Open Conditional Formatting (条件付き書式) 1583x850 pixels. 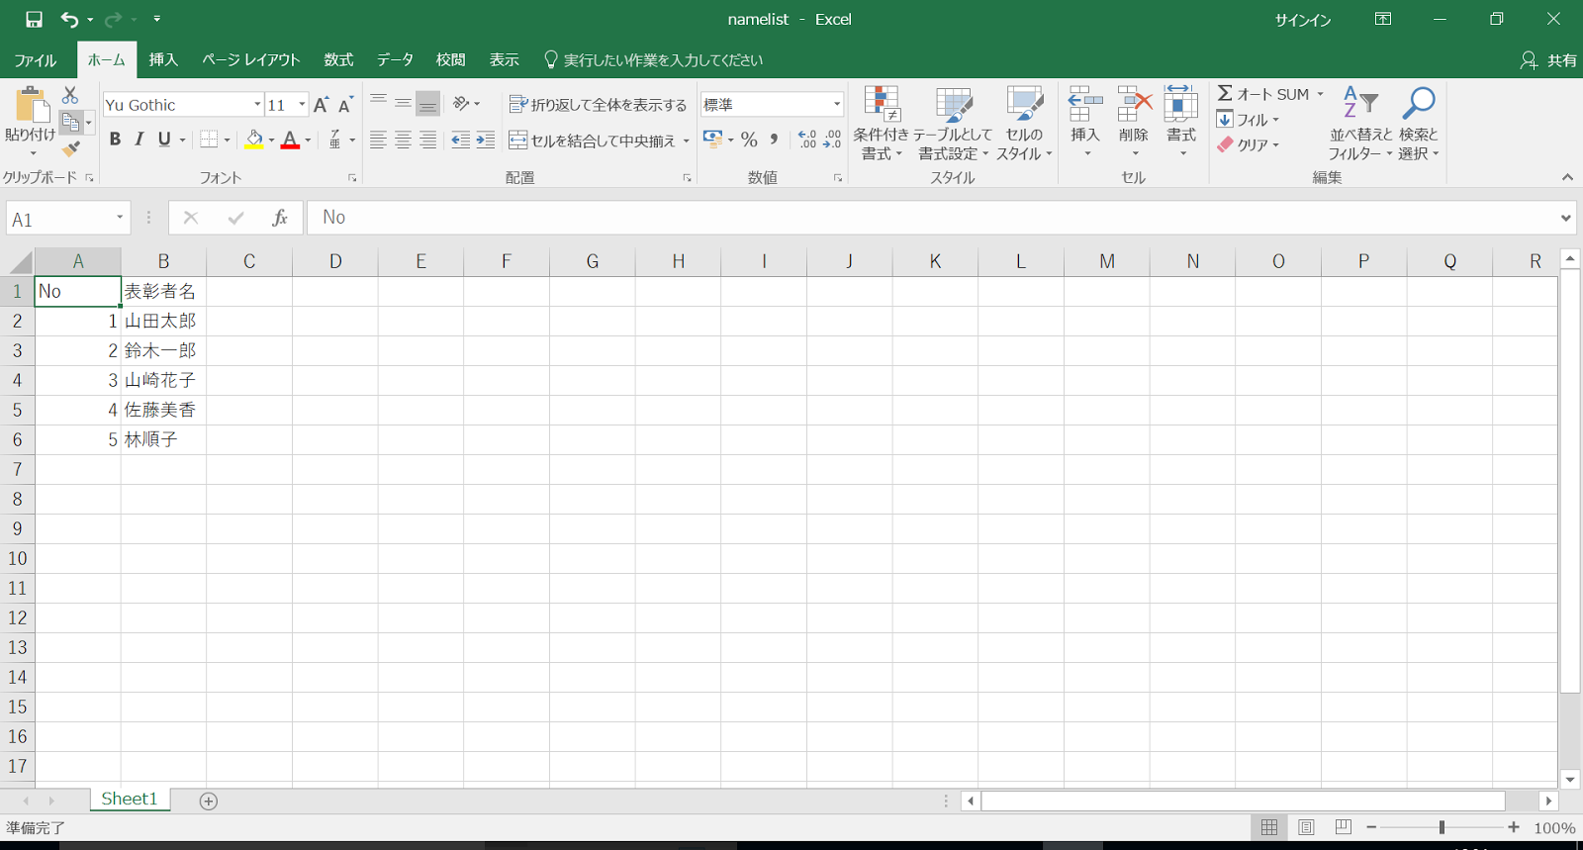point(881,124)
